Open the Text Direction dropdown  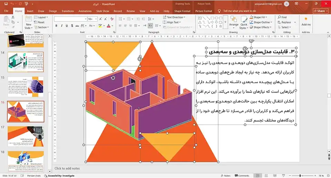[x=174, y=17]
